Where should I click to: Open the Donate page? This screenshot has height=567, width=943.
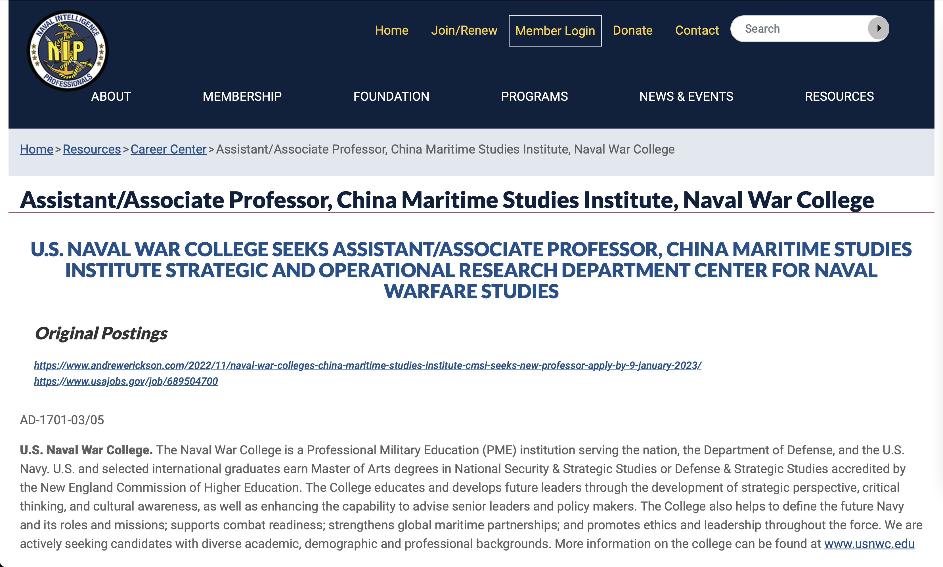coord(632,30)
